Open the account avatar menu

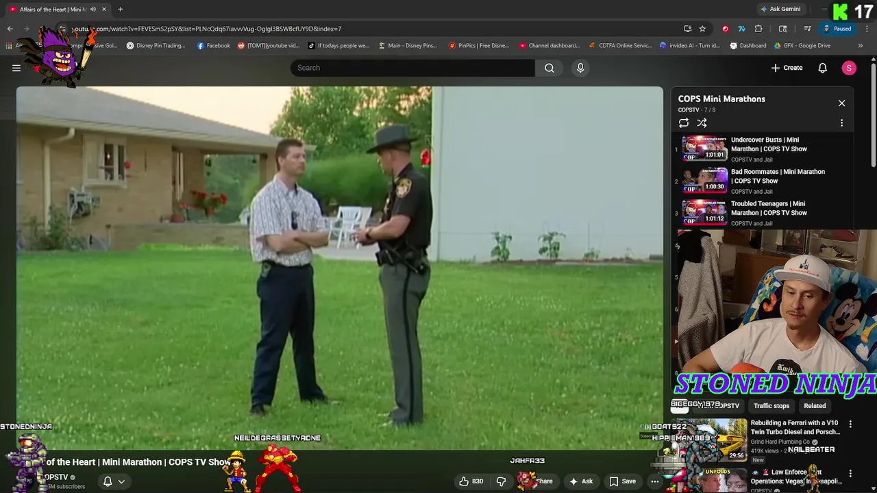click(x=849, y=68)
